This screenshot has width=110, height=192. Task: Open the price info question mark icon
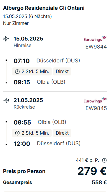104,160
